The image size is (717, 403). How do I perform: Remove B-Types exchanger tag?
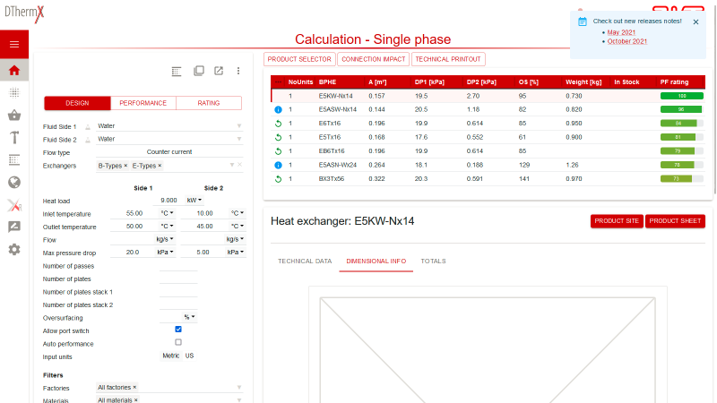[x=125, y=166]
